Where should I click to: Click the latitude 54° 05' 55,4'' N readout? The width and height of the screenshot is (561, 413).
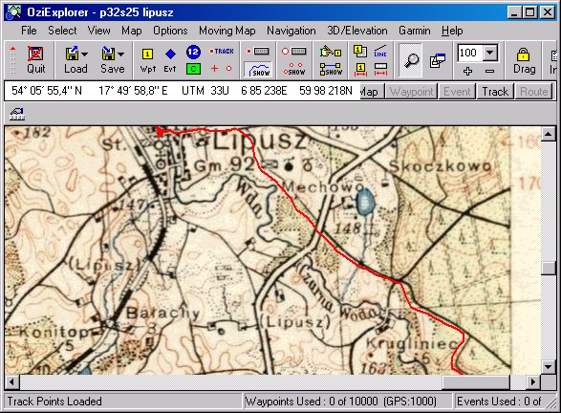point(47,91)
